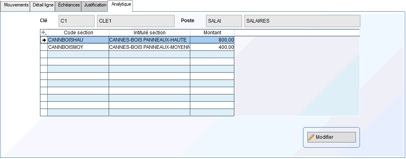Select the 400,00 amount cell
The image size is (406, 159).
212,47
